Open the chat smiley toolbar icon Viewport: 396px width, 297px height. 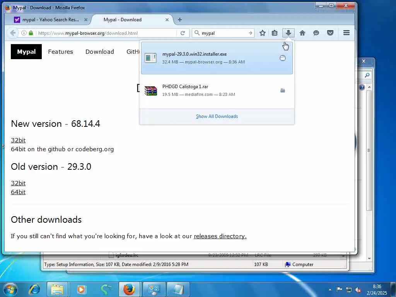316,33
